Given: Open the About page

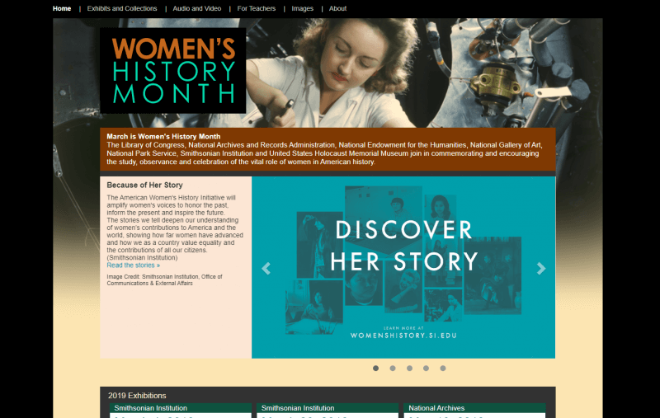Looking at the screenshot, I should pyautogui.click(x=337, y=8).
